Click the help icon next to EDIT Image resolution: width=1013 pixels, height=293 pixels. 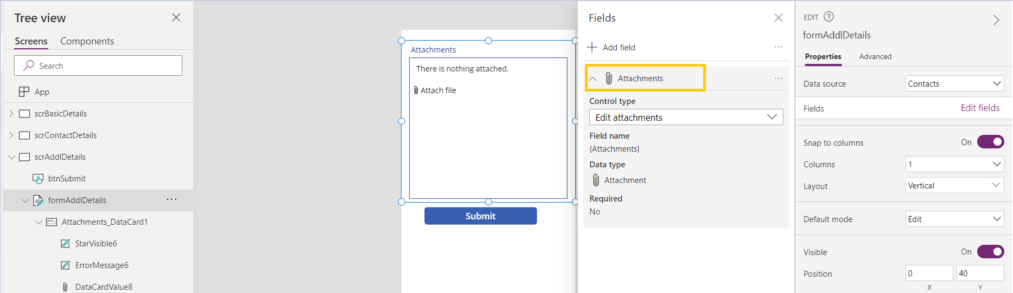[x=829, y=17]
